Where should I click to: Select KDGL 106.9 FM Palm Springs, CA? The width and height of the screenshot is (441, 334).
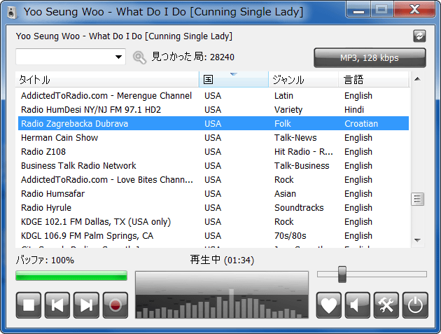[213, 235]
